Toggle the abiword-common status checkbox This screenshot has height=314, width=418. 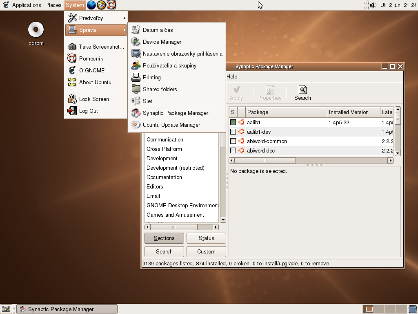point(233,141)
